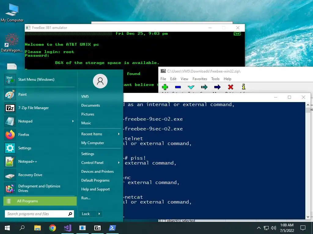Open Defragment and Optimize Drives
The image size is (313, 234).
tap(39, 188)
